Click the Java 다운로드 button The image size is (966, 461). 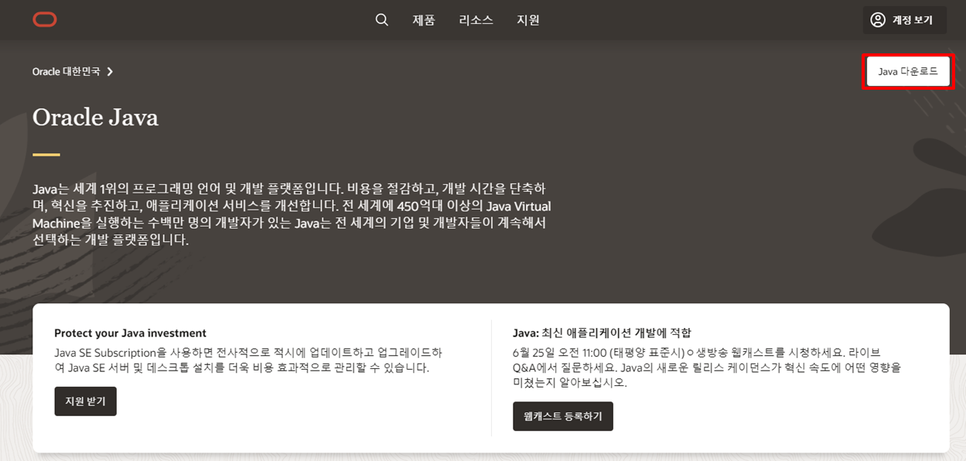coord(908,71)
